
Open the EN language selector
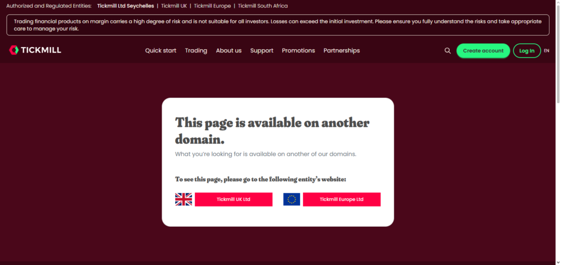[546, 51]
